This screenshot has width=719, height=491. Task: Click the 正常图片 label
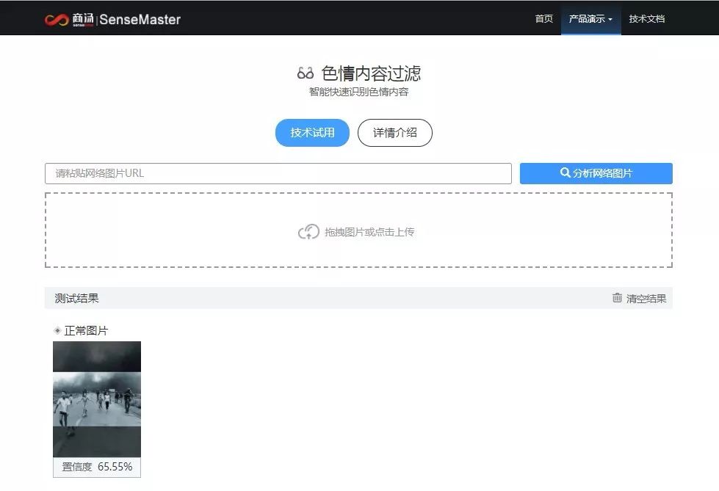[86, 330]
